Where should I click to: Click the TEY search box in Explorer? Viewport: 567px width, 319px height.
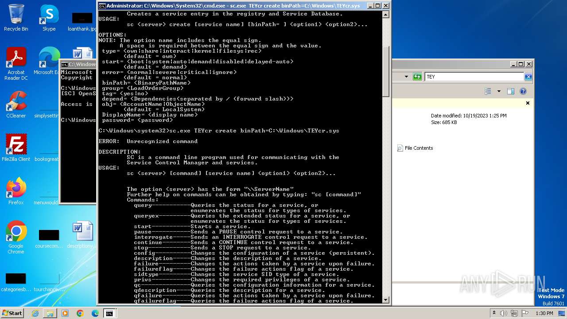(474, 77)
